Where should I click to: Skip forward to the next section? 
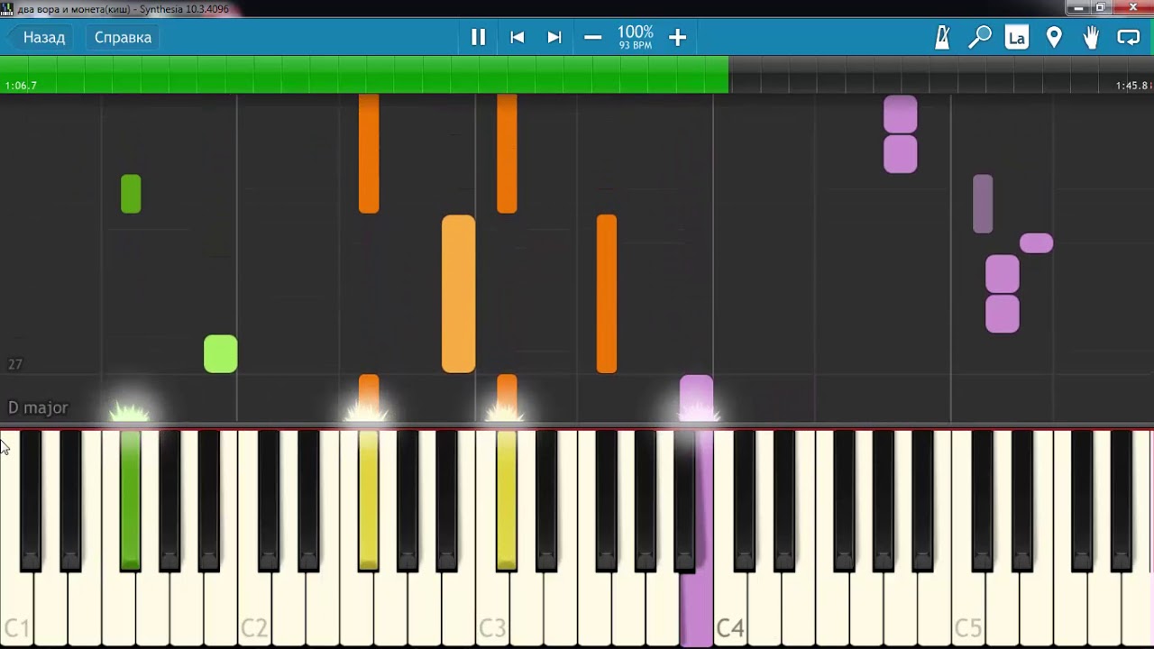point(554,37)
